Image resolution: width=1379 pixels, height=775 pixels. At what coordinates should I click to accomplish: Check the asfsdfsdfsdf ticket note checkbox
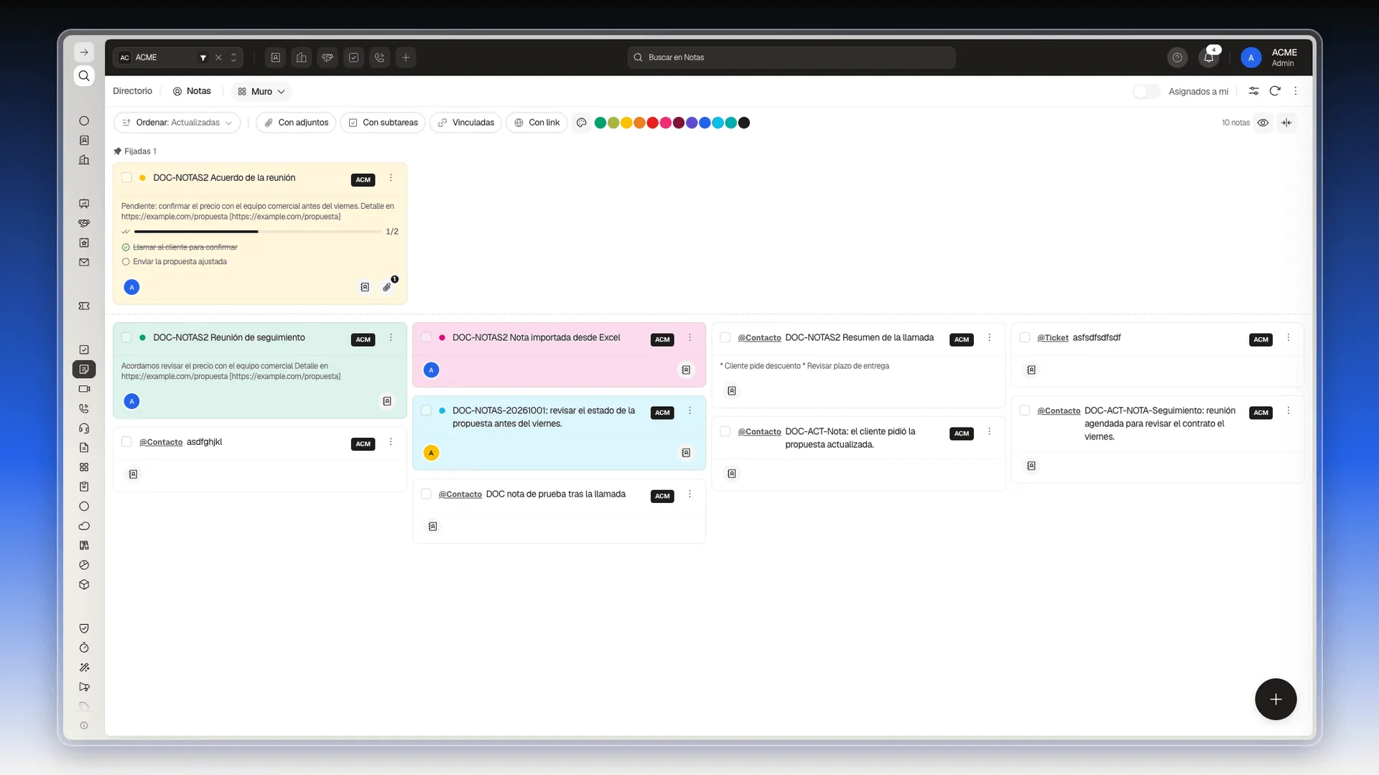coord(1025,337)
